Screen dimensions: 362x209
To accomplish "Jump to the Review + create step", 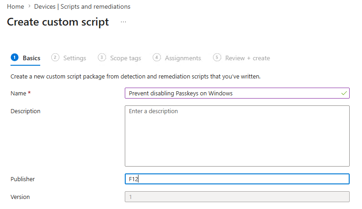I will point(247,58).
